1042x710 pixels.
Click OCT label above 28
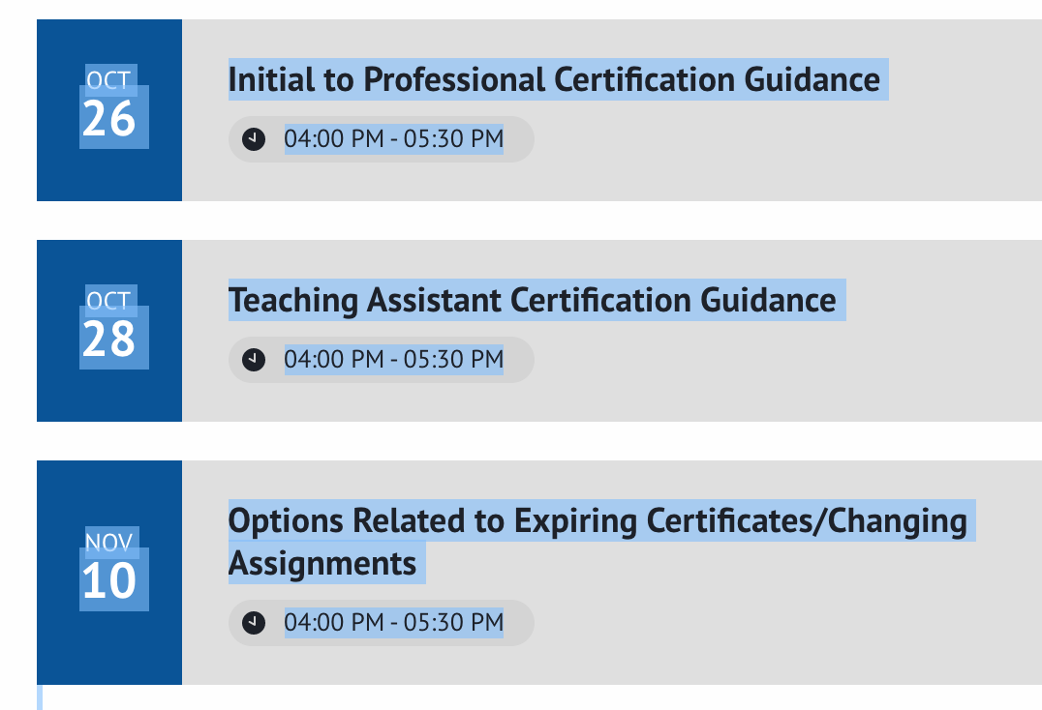(108, 300)
